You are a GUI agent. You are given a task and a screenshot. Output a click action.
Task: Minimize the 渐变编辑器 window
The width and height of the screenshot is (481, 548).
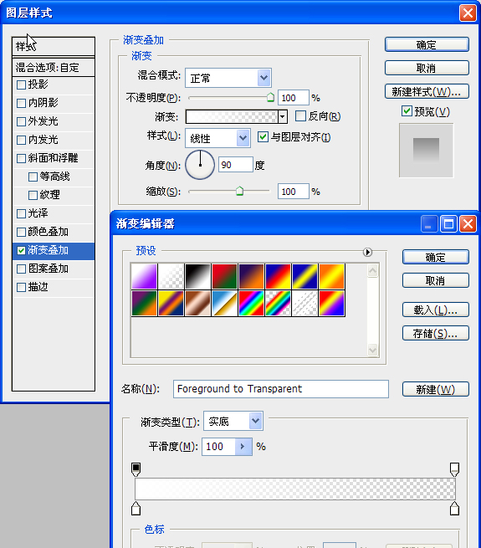(x=429, y=223)
